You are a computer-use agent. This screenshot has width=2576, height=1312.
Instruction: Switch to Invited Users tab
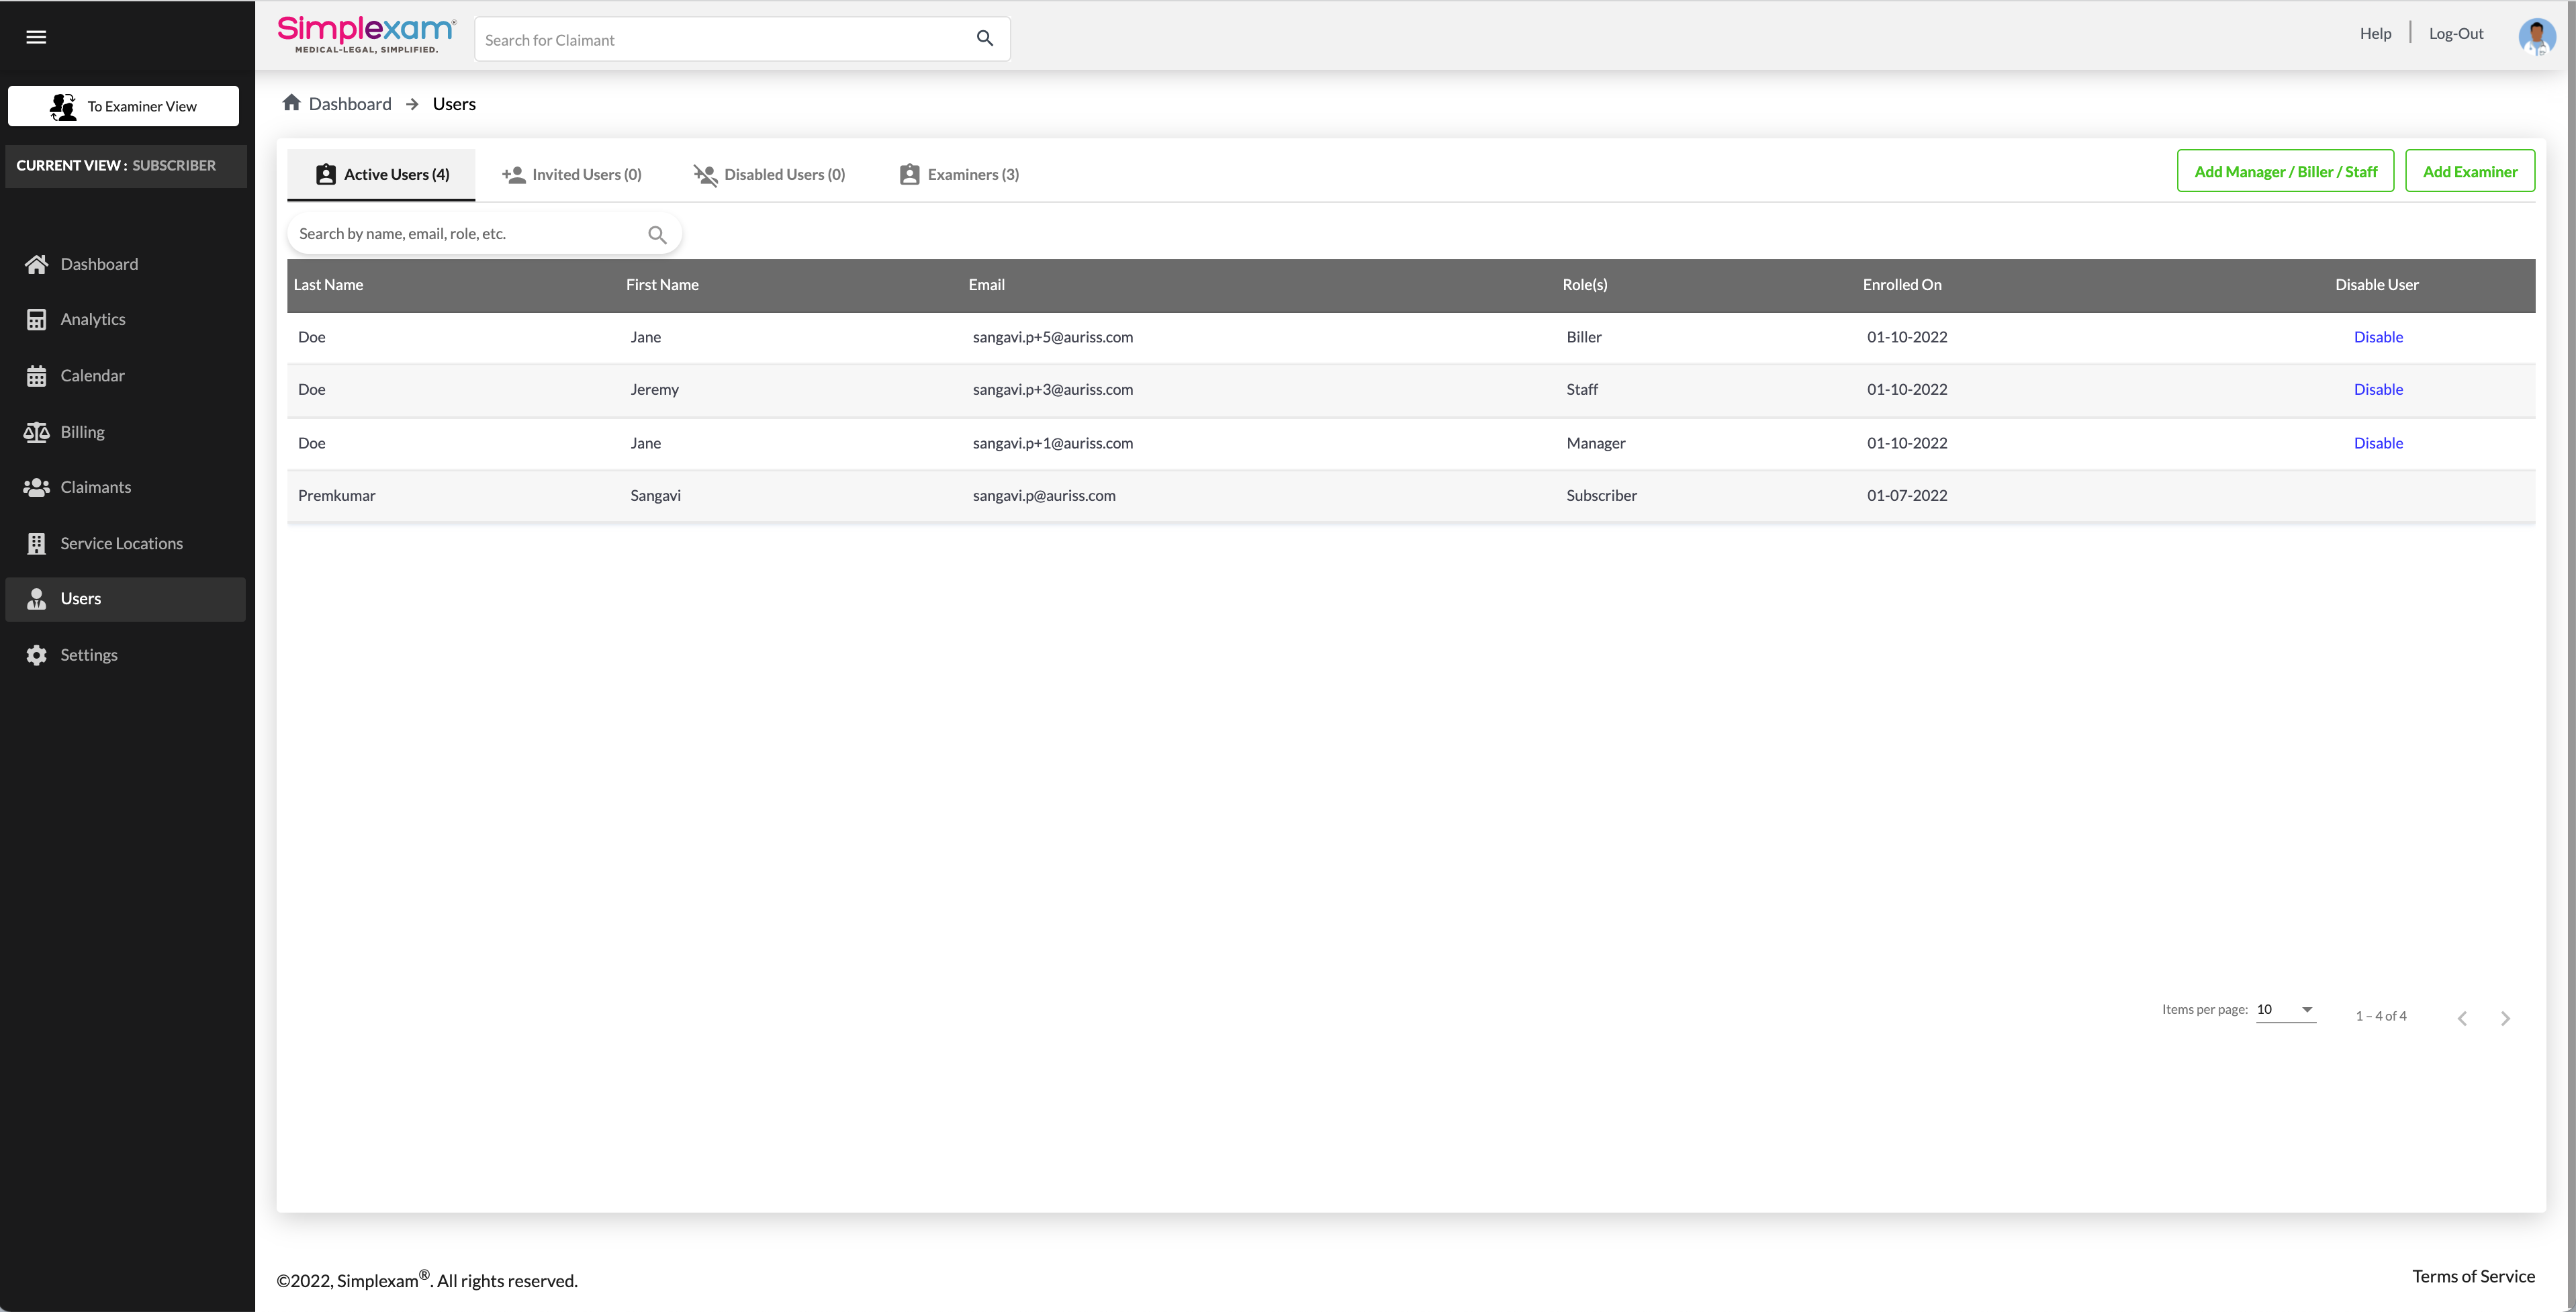pyautogui.click(x=572, y=174)
